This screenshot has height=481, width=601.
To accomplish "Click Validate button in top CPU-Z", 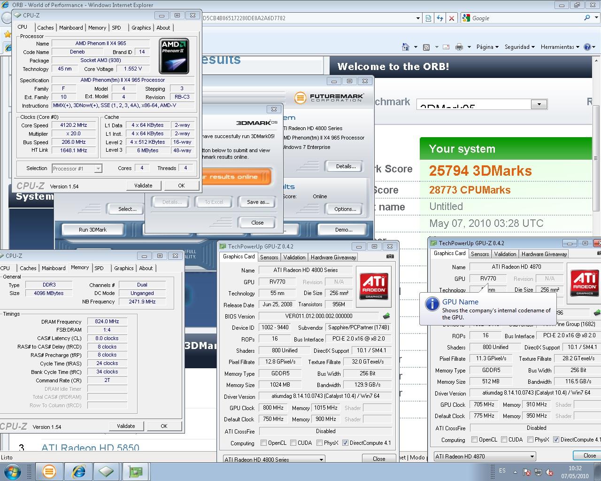I will 143,186.
